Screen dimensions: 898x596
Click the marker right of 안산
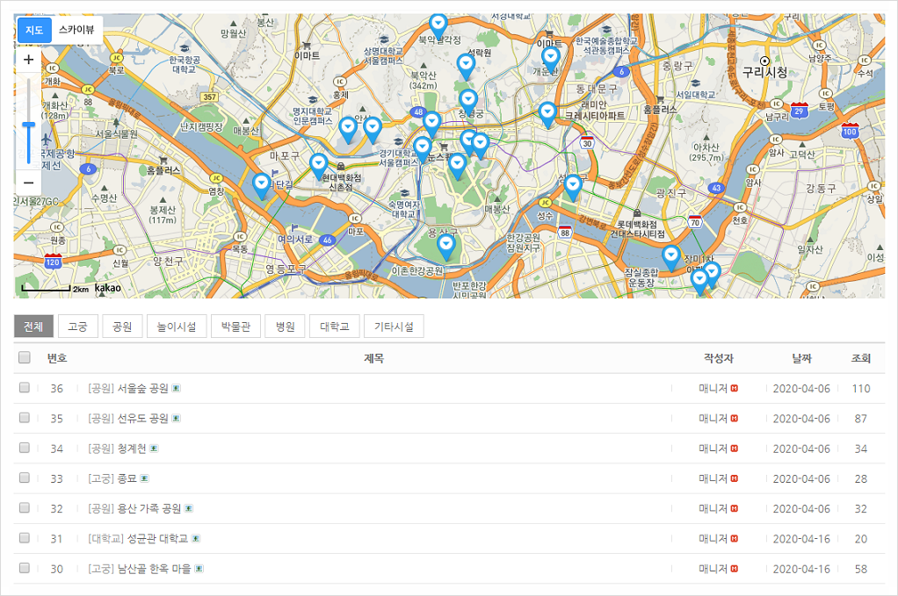click(x=373, y=130)
